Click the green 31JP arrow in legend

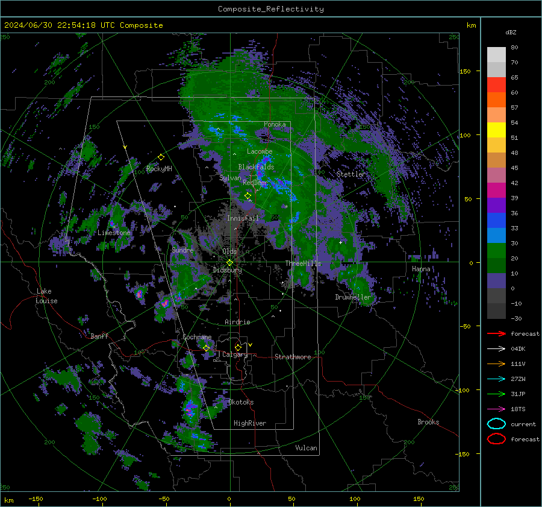[x=496, y=394]
